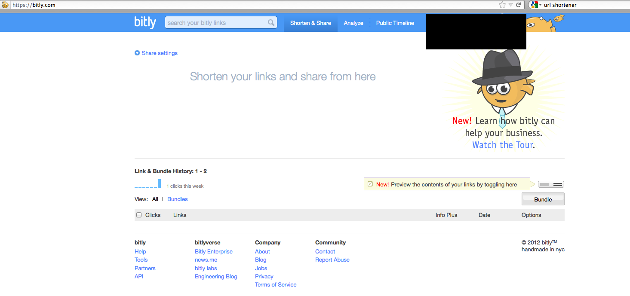Click the Links column header

pyautogui.click(x=180, y=215)
